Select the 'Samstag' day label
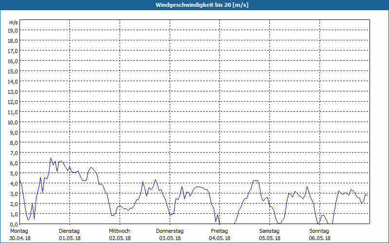 coord(269,231)
